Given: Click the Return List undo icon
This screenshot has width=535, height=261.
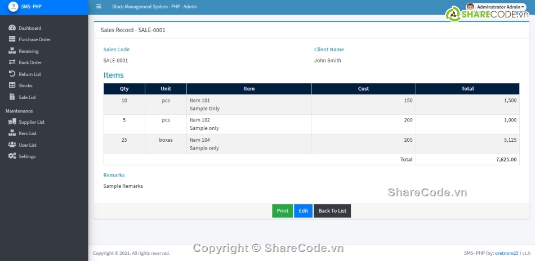Looking at the screenshot, I should tap(12, 74).
